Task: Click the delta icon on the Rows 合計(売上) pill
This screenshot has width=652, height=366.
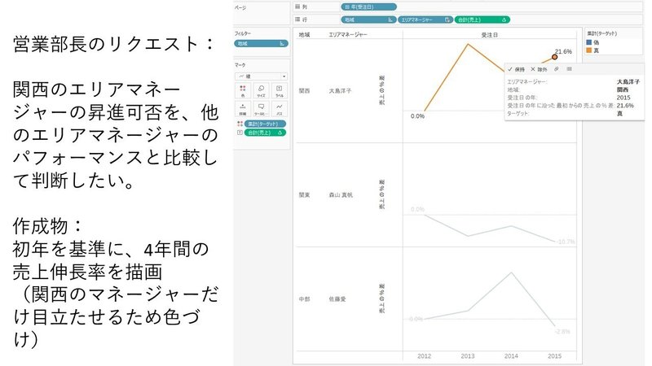Action: (x=504, y=20)
